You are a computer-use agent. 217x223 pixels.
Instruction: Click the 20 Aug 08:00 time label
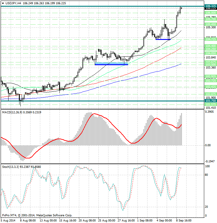coord(87,221)
